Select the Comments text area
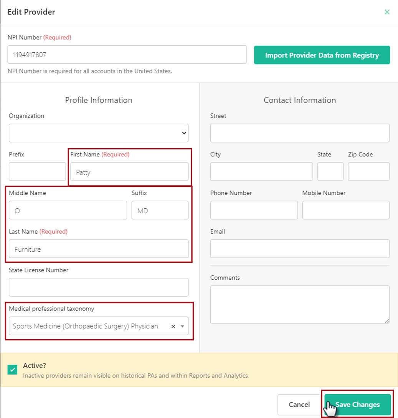Image resolution: width=398 pixels, height=418 pixels. tap(299, 304)
